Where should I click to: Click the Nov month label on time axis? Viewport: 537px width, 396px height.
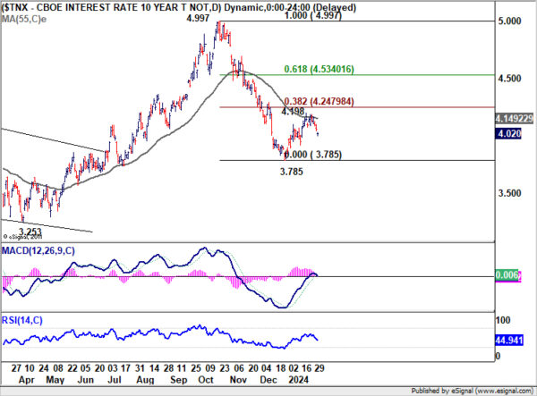coord(238,380)
